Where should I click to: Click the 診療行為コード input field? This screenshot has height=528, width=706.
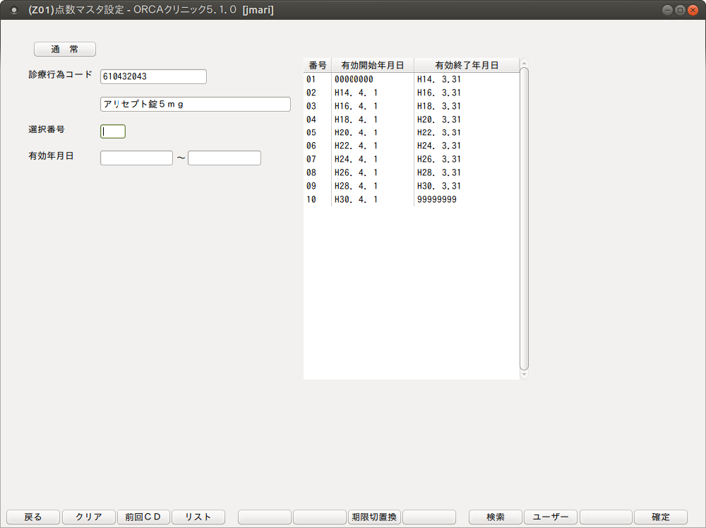click(153, 76)
